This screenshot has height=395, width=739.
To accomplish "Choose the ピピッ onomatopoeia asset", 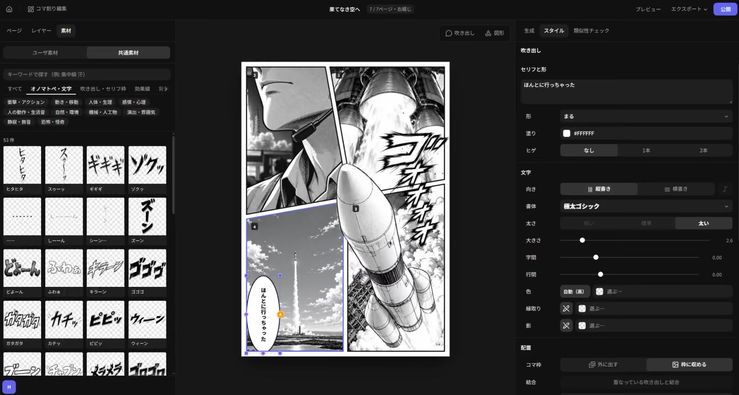I will pos(105,324).
